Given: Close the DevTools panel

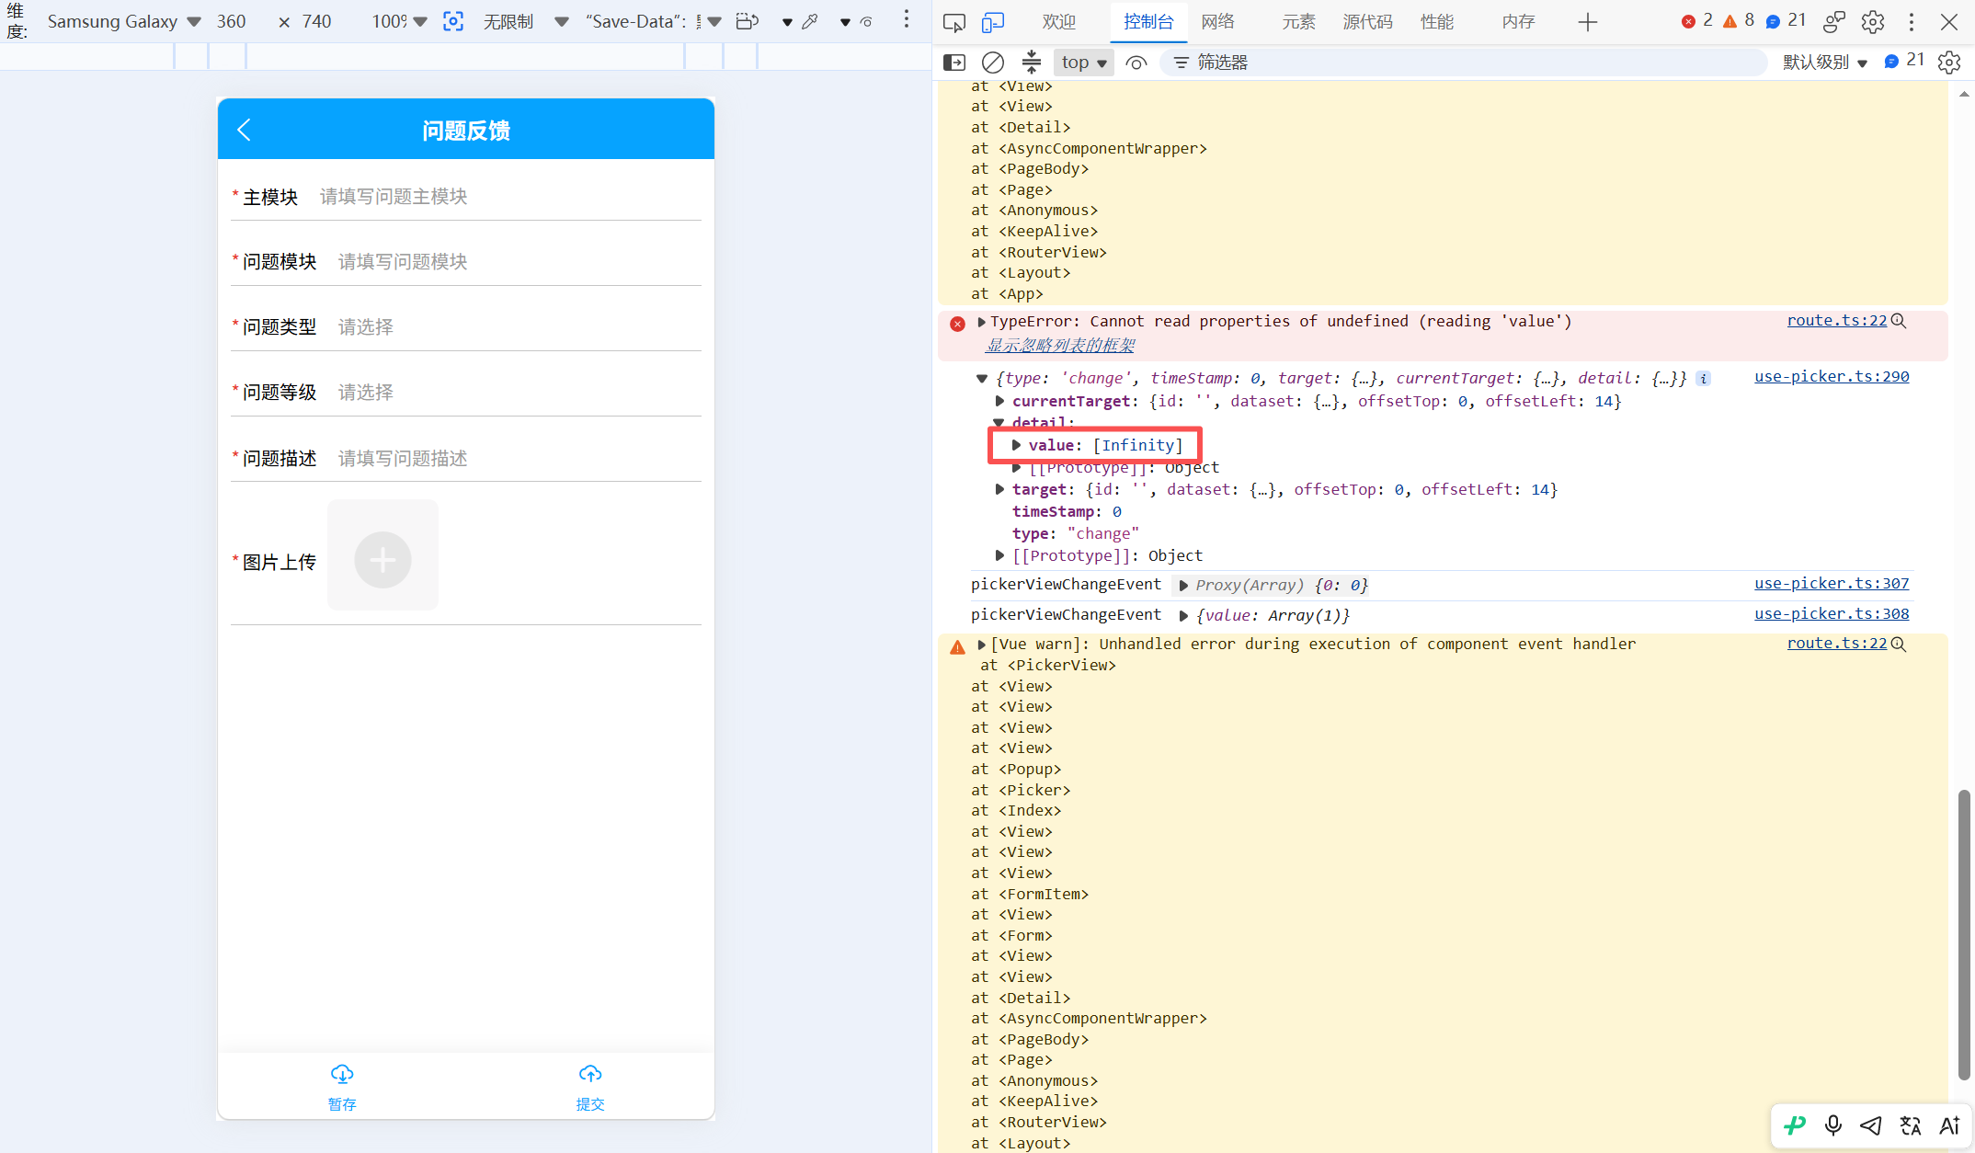Looking at the screenshot, I should 1949,22.
